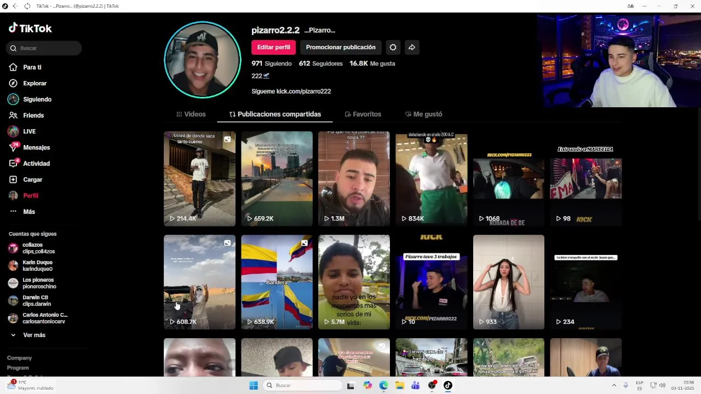
Task: Open the video with 214.4K views
Action: 199,178
